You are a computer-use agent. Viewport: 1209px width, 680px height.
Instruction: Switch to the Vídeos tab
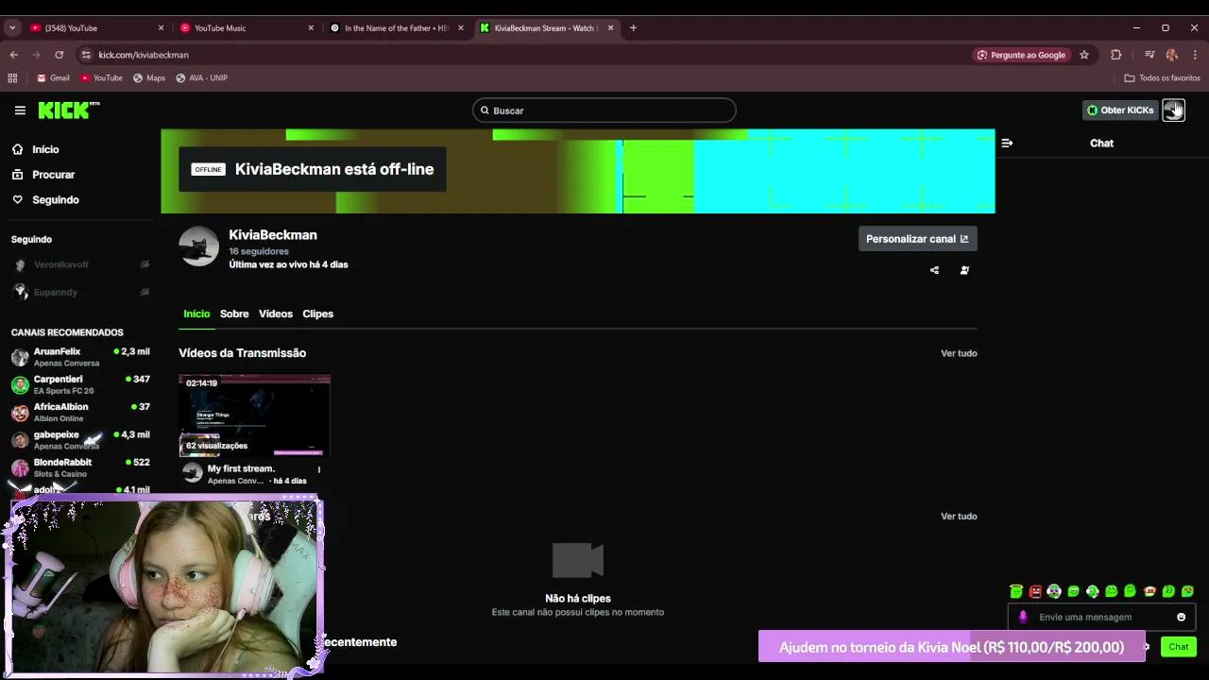[276, 314]
